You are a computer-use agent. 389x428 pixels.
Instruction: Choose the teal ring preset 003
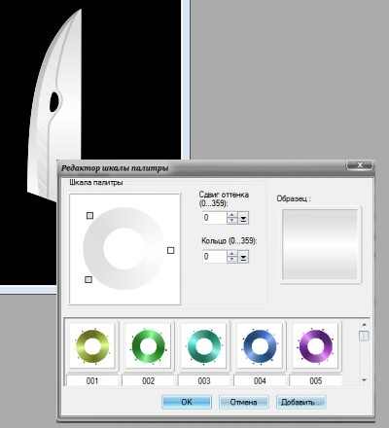(x=204, y=345)
